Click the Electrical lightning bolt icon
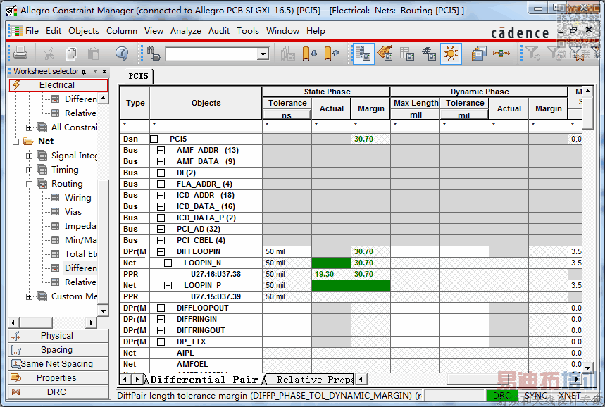This screenshot has width=605, height=407. point(16,85)
